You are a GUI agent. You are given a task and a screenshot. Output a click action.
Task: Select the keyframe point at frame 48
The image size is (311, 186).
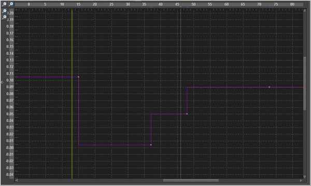tap(187, 114)
